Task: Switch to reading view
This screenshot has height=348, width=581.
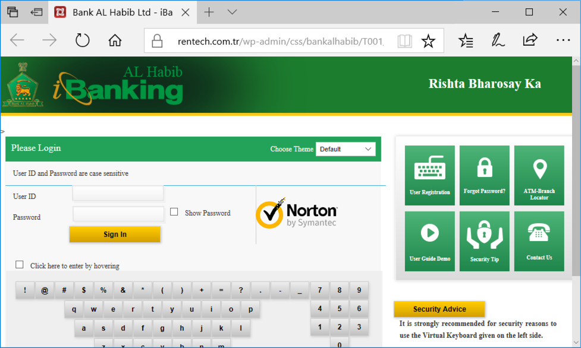Action: coord(404,41)
